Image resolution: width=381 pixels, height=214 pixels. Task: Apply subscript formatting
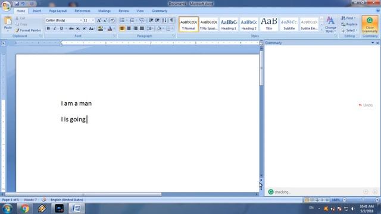(x=78, y=29)
